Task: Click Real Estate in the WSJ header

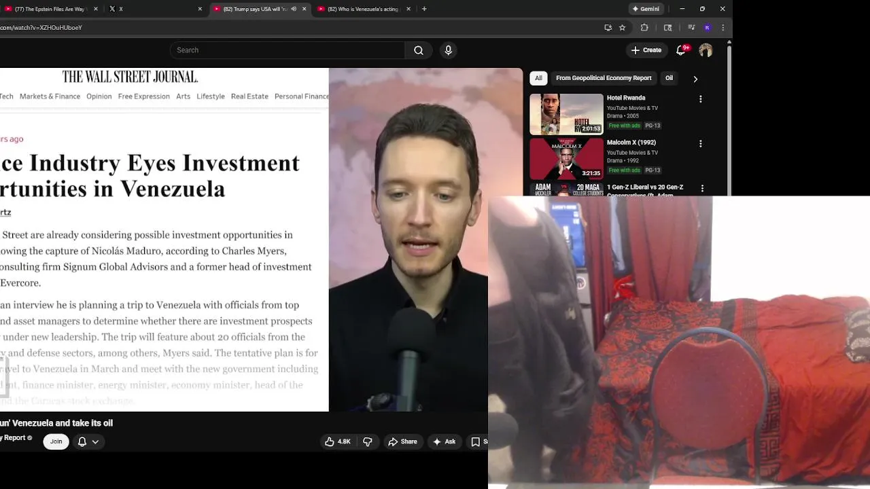Action: (x=249, y=96)
